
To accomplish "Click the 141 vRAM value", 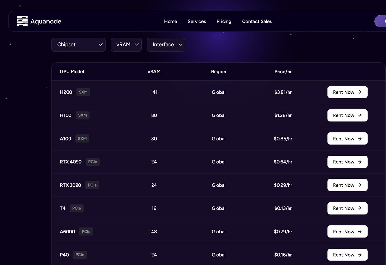I will click(154, 92).
